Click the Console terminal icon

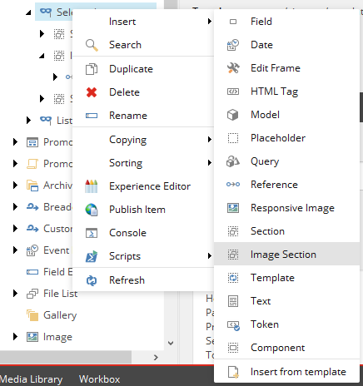92,233
